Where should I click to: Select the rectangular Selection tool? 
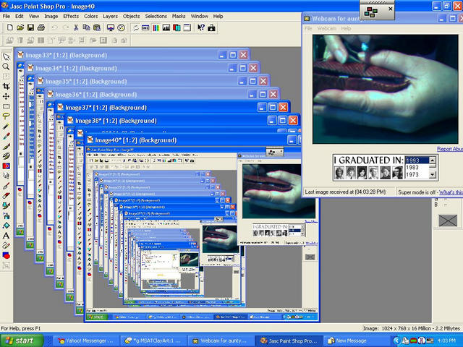[6, 106]
